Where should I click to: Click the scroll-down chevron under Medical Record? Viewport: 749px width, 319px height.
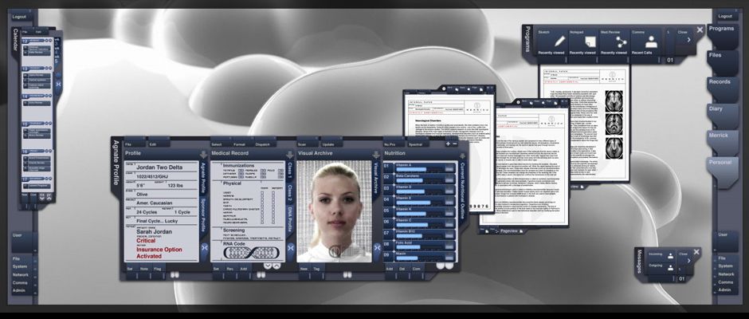(x=268, y=266)
